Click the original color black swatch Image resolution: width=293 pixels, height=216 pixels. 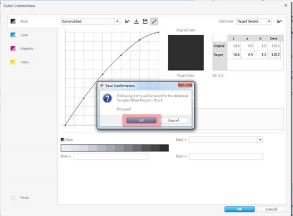pos(186,53)
